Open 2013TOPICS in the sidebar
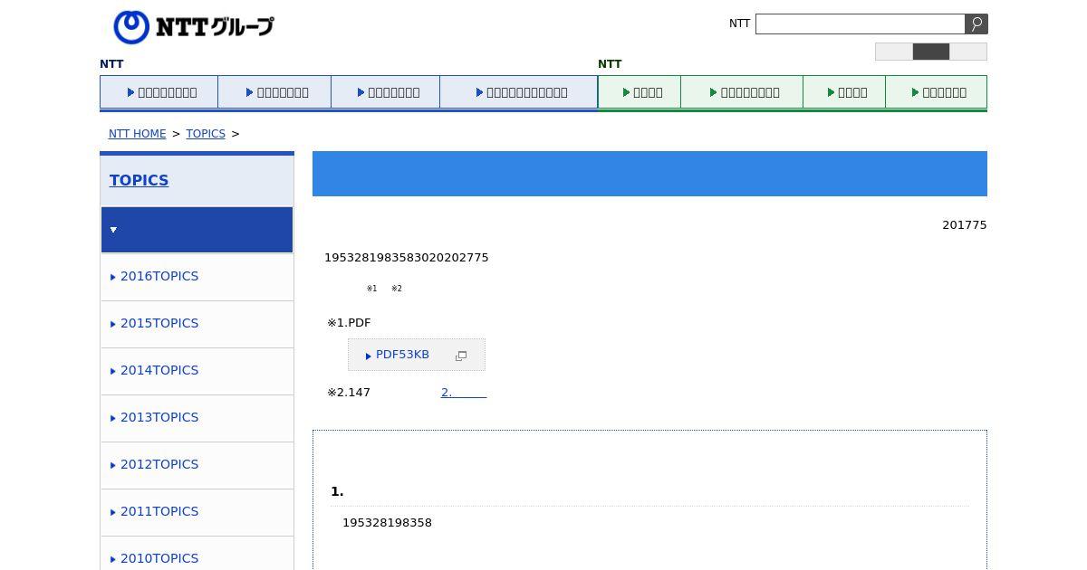 point(159,417)
